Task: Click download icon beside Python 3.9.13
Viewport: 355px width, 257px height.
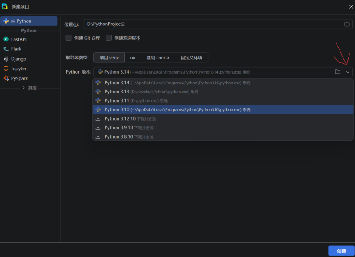Action: point(98,127)
